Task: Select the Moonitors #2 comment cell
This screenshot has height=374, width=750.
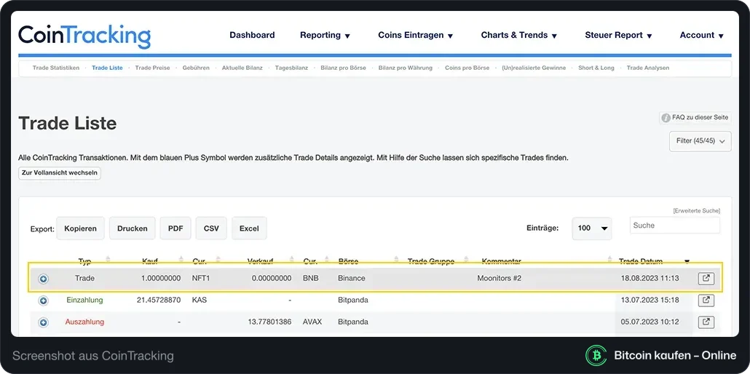Action: coord(500,279)
